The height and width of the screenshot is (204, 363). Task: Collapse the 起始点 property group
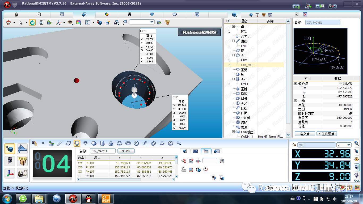[x=296, y=84]
